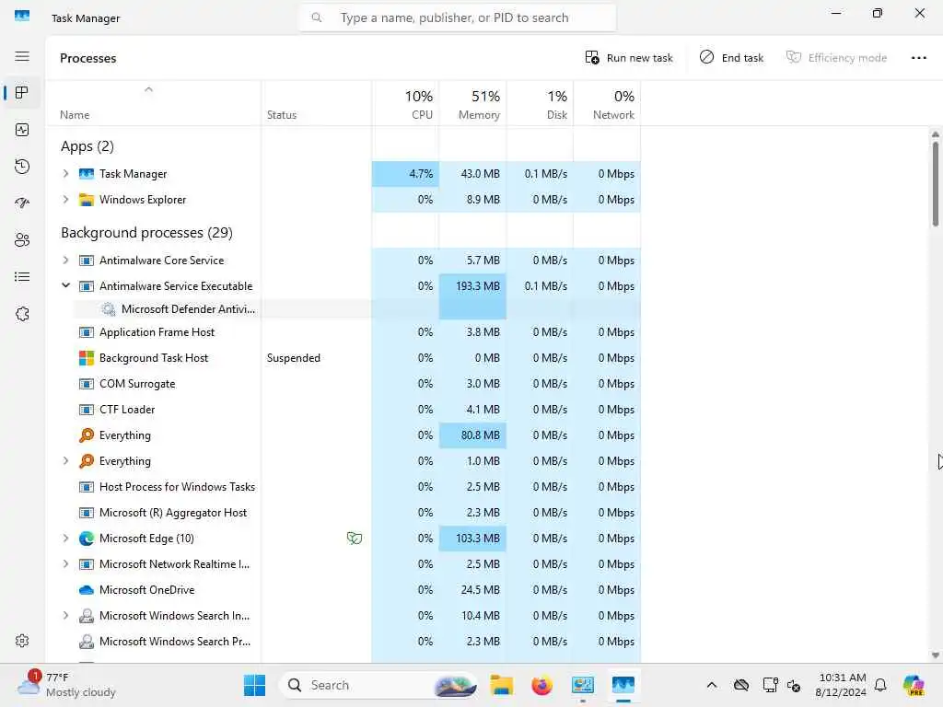Sort by the Name column
Viewport: 943px width, 707px height.
[x=154, y=103]
